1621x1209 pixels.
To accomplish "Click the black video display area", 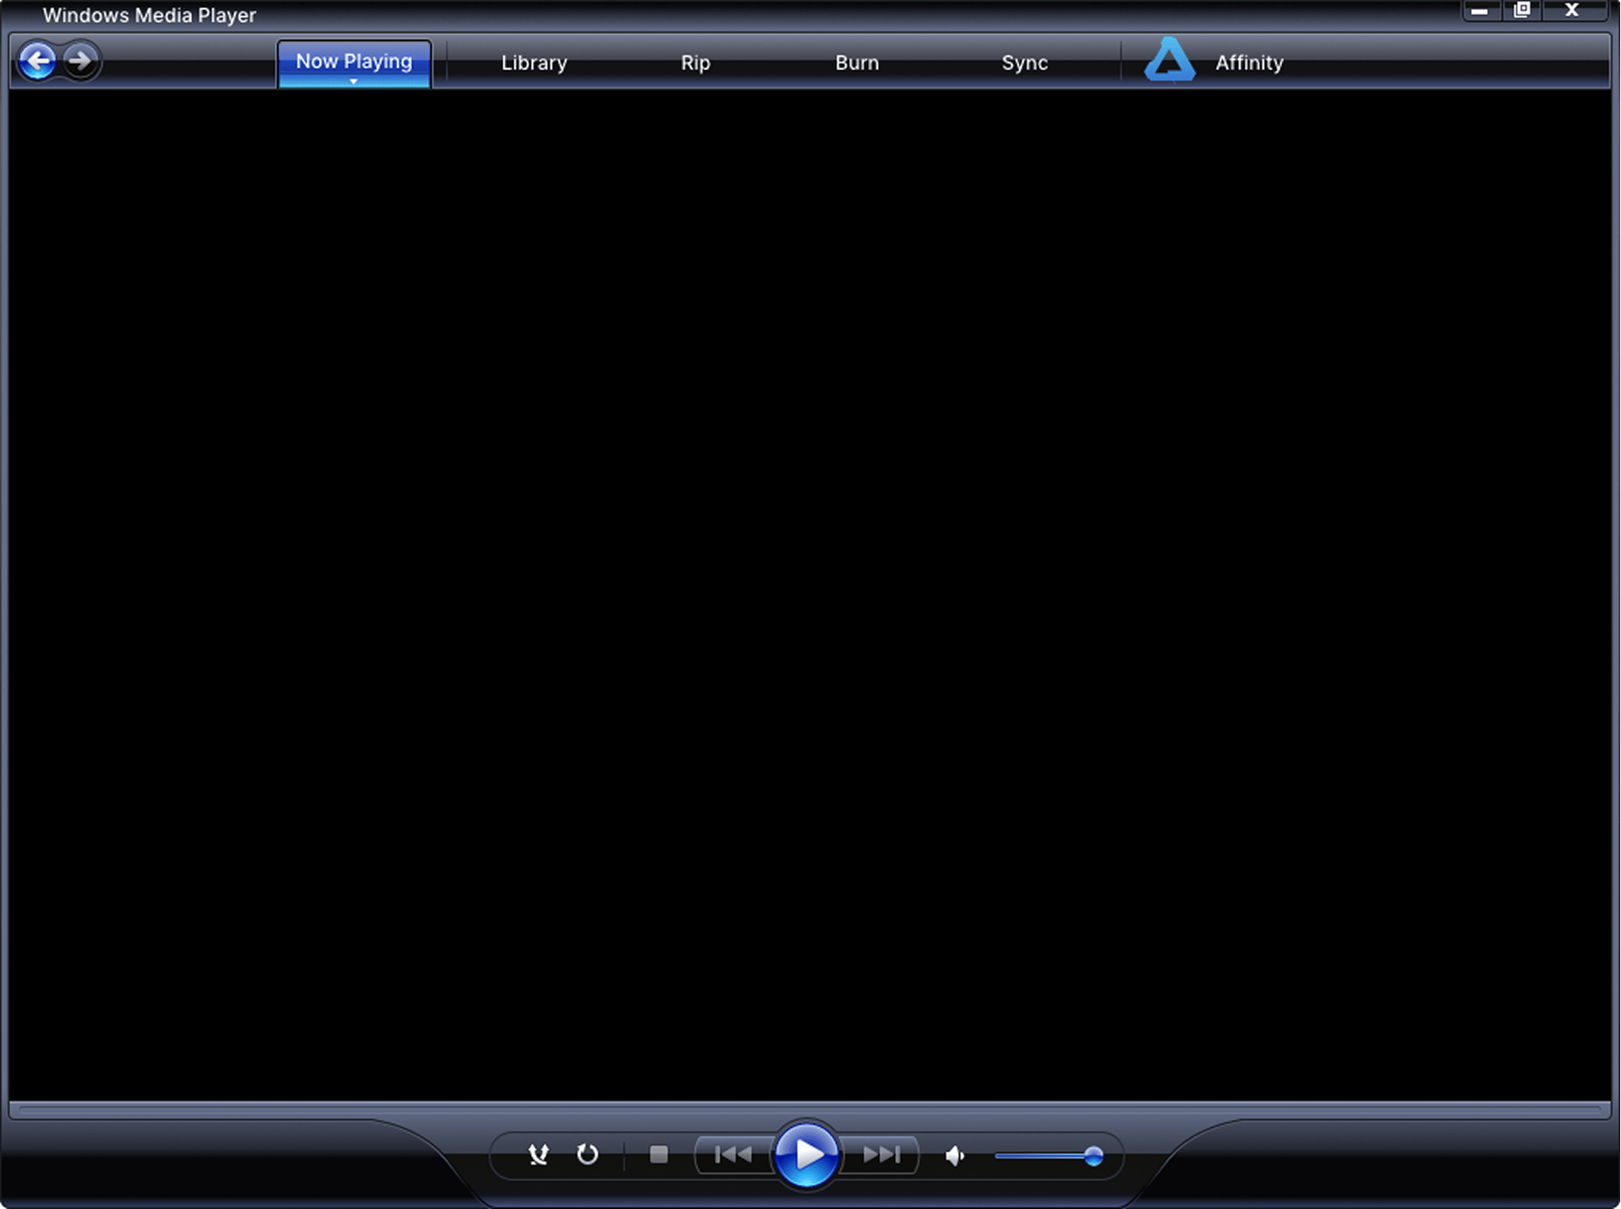I will click(x=810, y=595).
